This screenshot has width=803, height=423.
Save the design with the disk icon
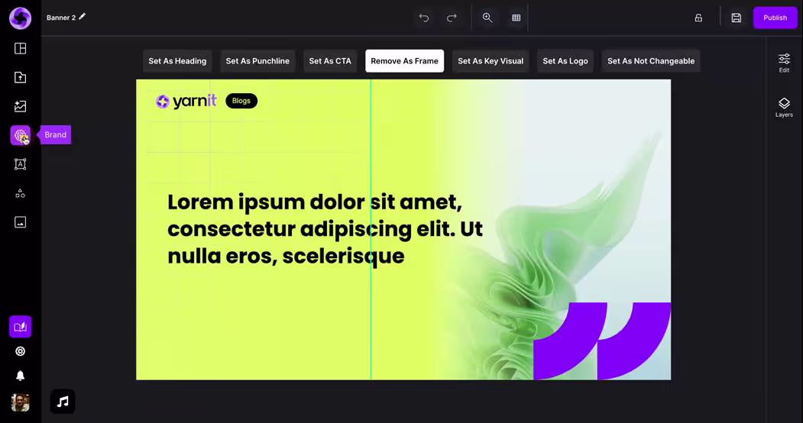[737, 18]
